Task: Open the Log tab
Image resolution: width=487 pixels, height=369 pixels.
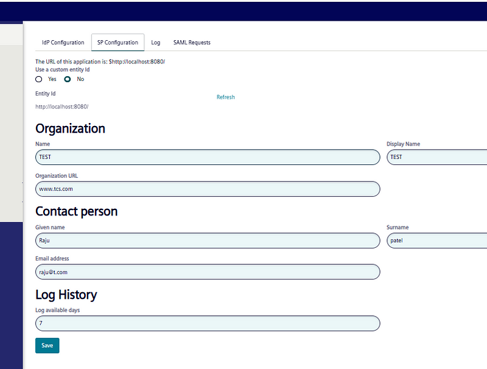Action: pyautogui.click(x=156, y=42)
